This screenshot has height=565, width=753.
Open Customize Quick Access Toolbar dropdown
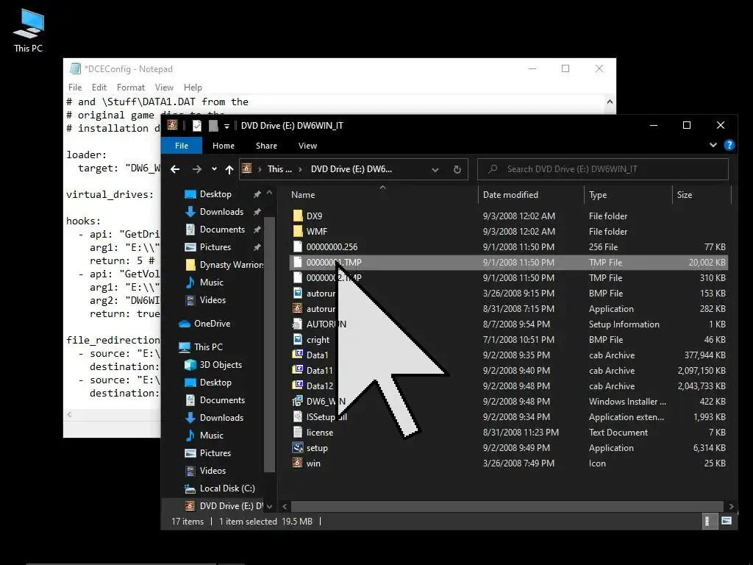pyautogui.click(x=226, y=126)
